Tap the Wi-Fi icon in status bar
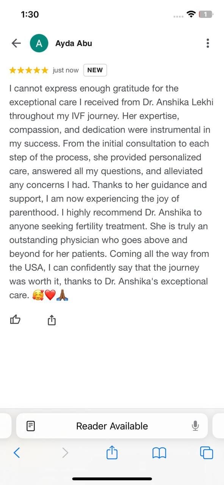 tap(191, 14)
